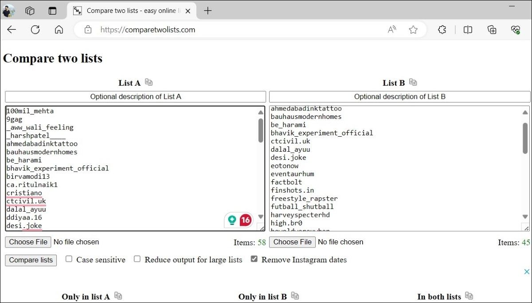Open the browser Extensions puzzle icon

[x=442, y=30]
